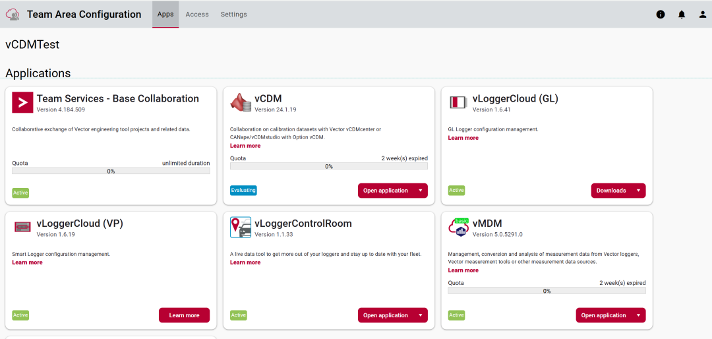Click unlimited duration quota text
The width and height of the screenshot is (712, 339).
click(186, 163)
